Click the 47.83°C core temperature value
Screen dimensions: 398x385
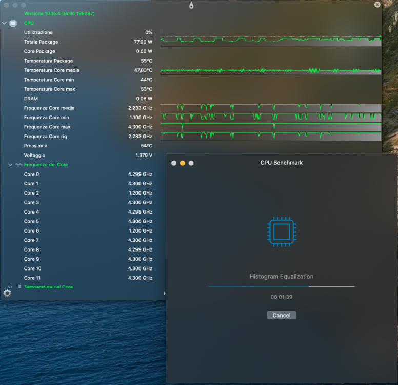(x=143, y=70)
